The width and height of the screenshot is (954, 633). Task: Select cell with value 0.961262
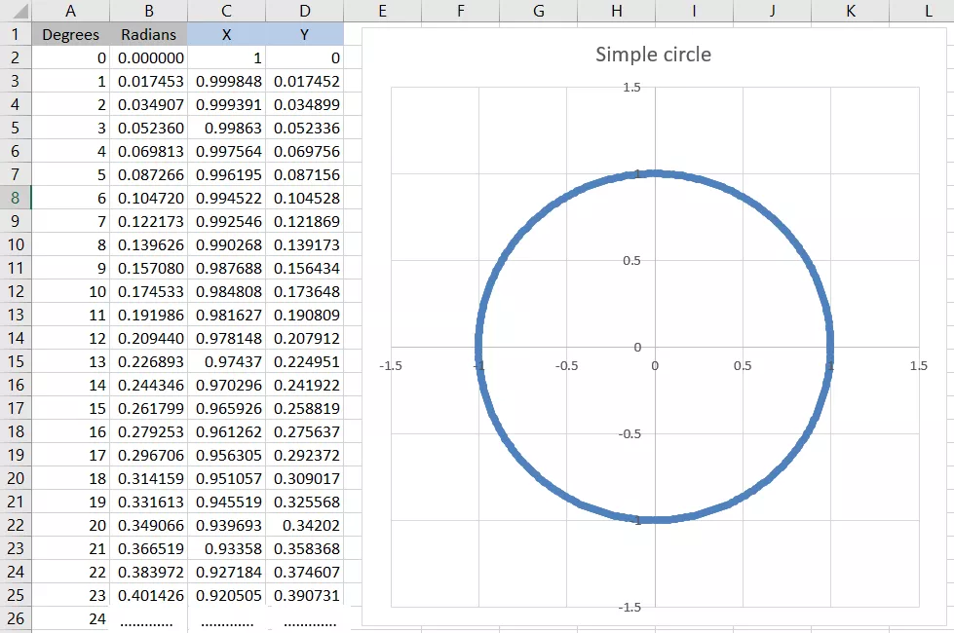226,431
